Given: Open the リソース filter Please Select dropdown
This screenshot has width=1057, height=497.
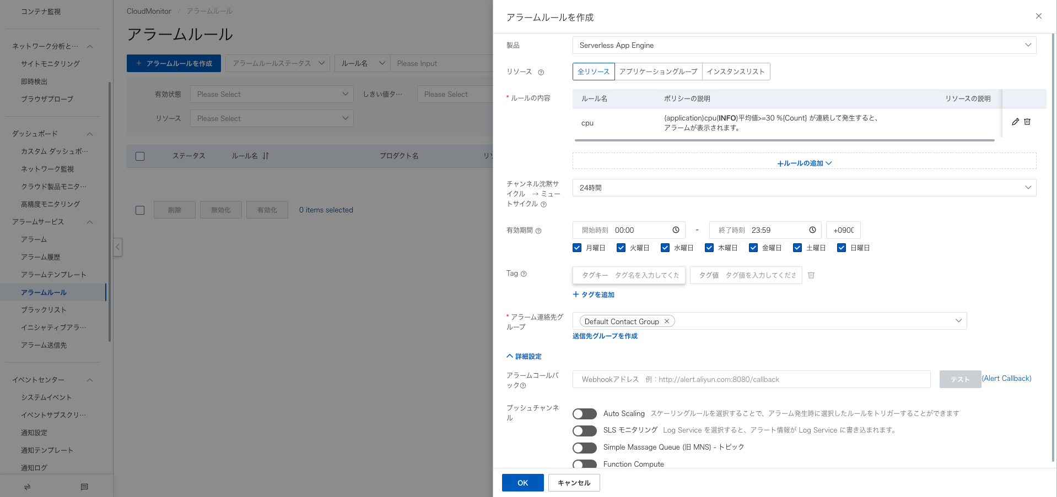Looking at the screenshot, I should coord(272,118).
